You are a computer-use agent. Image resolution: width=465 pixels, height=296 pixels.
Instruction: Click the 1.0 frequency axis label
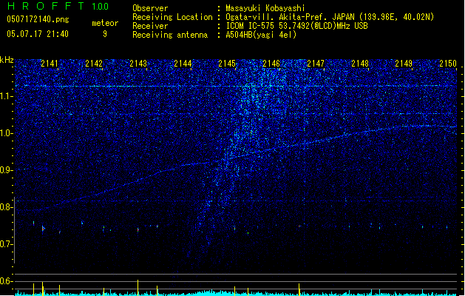click(x=7, y=133)
